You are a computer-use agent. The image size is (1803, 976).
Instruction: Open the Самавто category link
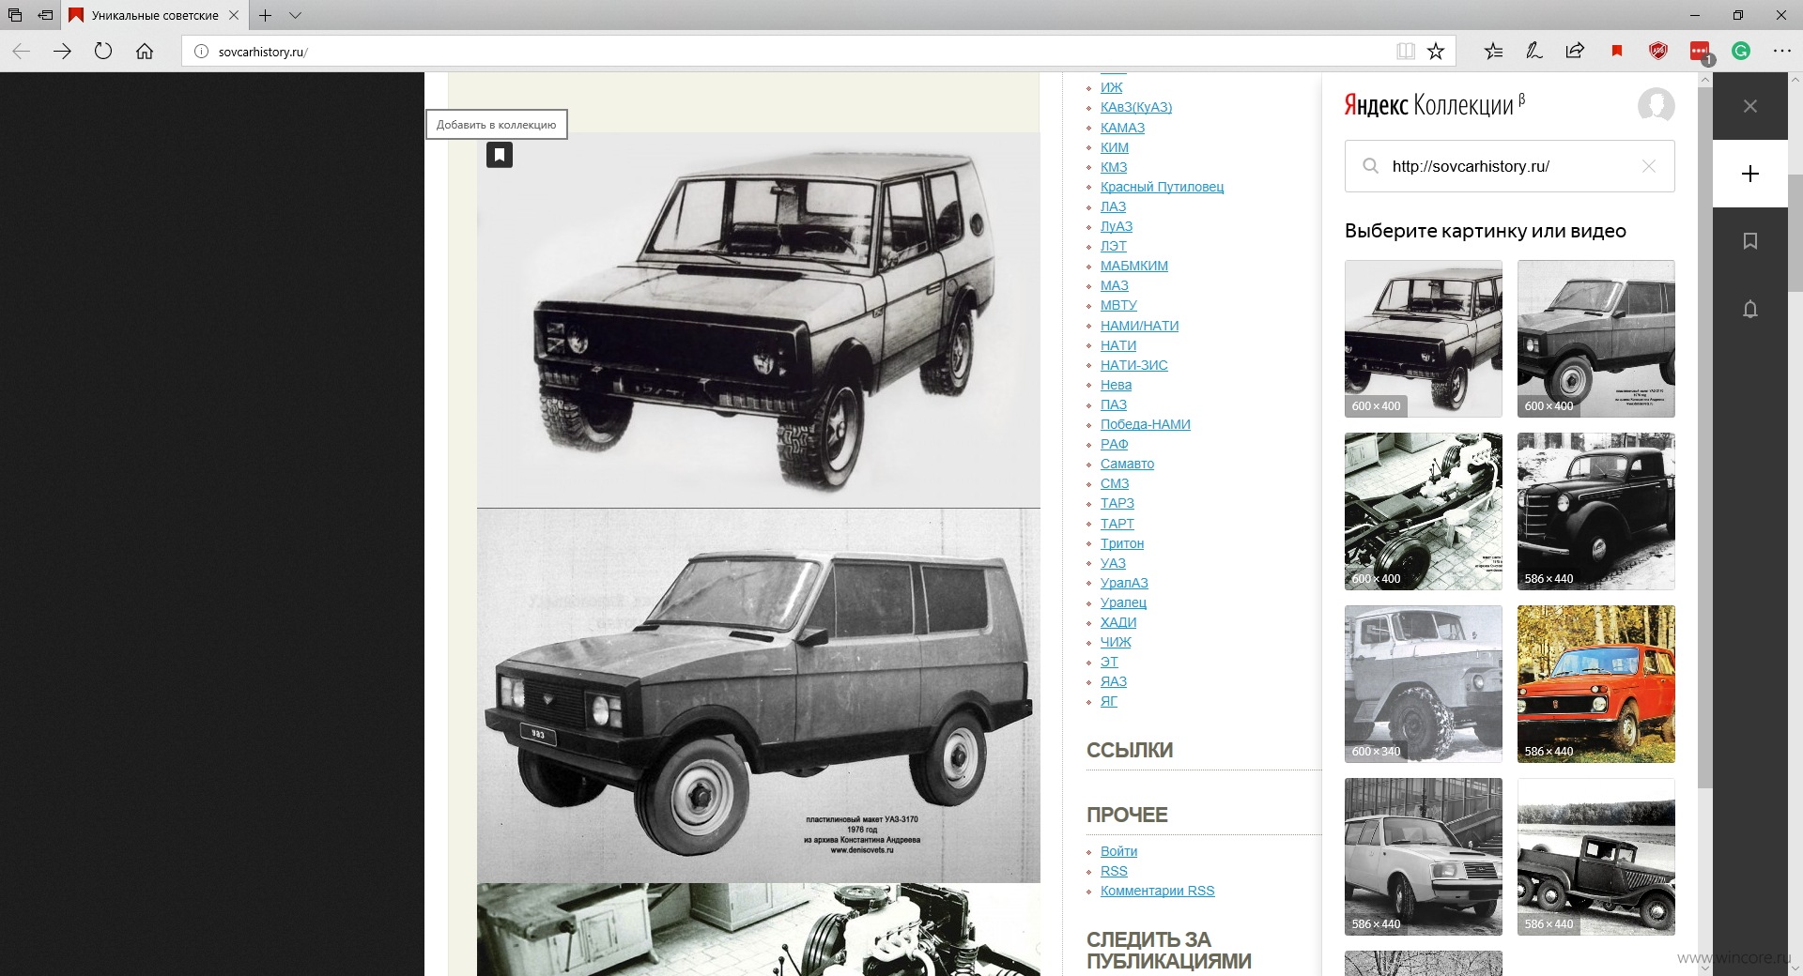(1127, 464)
